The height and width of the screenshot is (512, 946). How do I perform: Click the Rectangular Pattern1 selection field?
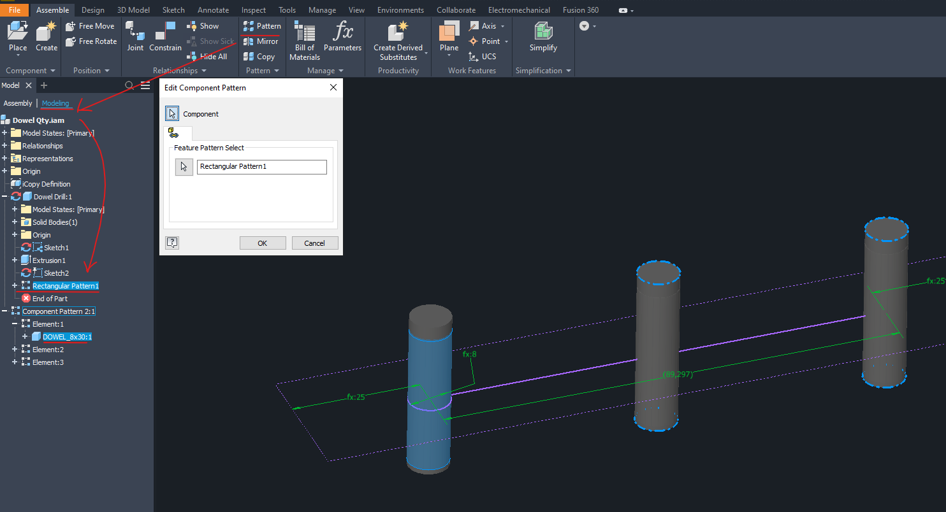[x=261, y=167]
